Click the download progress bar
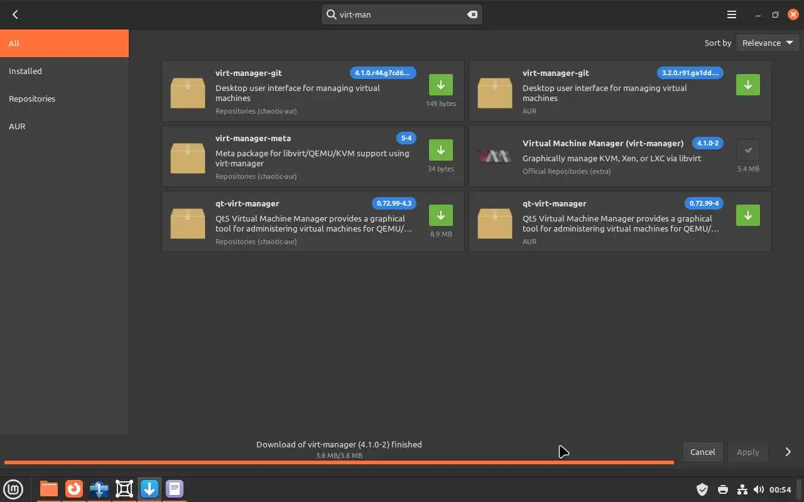 pos(339,462)
